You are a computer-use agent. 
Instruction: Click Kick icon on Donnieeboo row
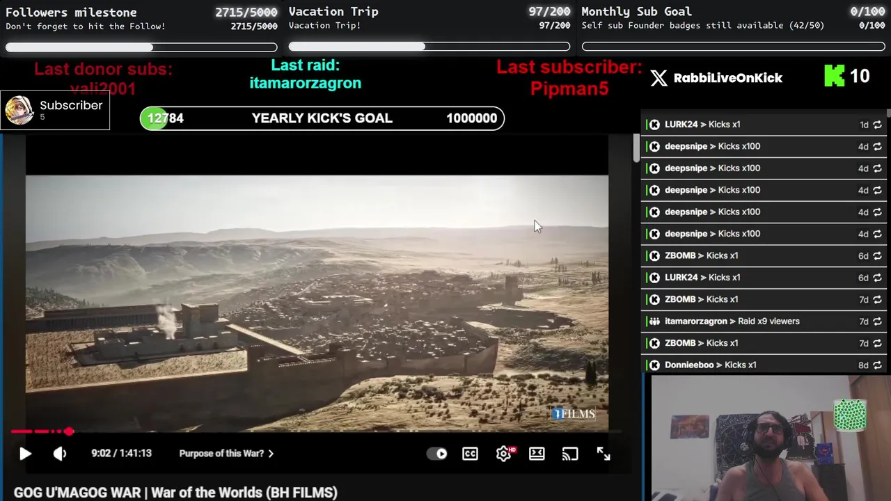pos(654,365)
